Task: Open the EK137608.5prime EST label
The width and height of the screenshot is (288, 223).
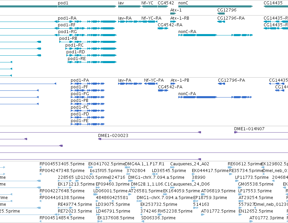Action: pyautogui.click(x=116, y=218)
